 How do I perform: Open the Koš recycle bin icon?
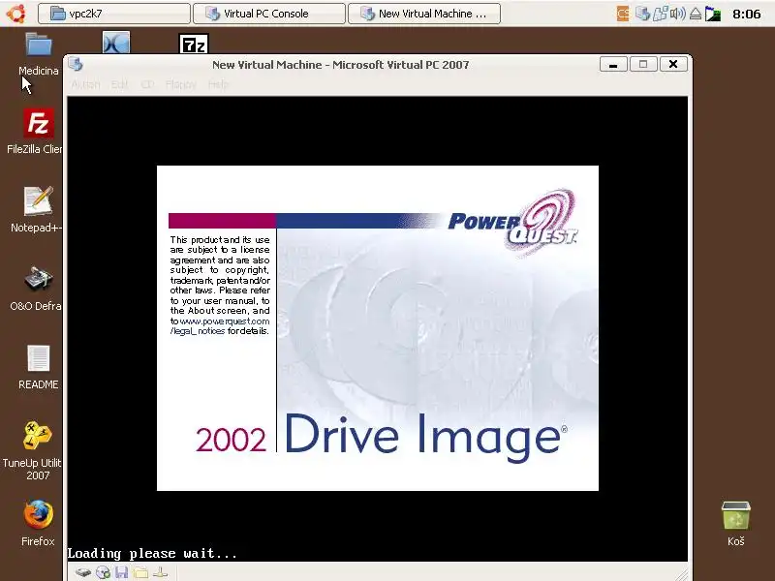736,524
